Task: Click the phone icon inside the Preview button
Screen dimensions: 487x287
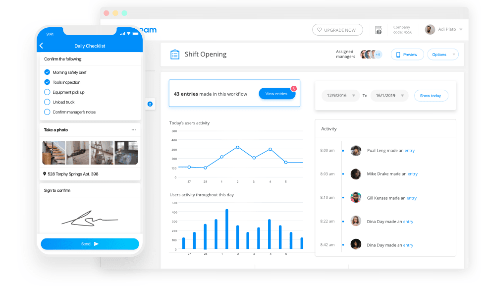Action: pyautogui.click(x=398, y=54)
